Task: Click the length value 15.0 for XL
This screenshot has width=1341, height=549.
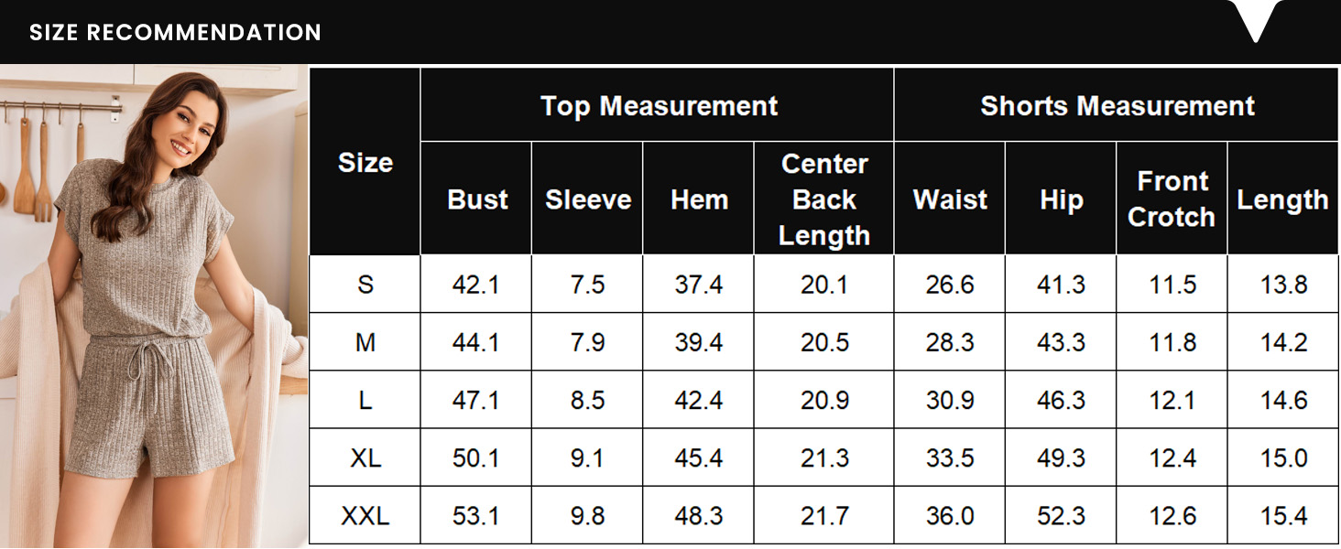Action: coord(1283,457)
